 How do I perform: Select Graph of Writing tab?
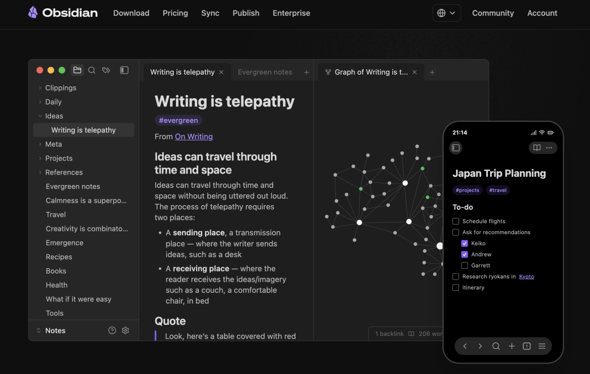coord(371,72)
